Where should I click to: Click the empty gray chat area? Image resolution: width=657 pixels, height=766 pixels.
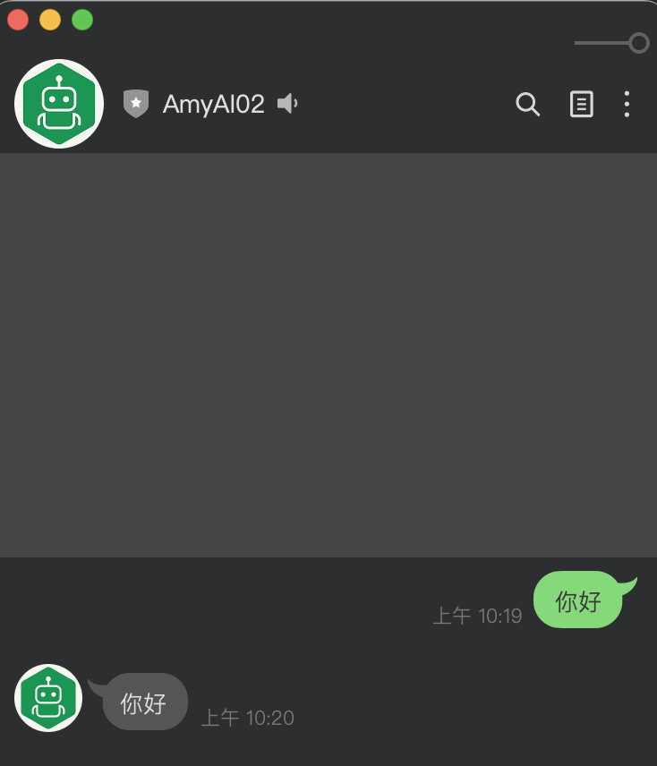pyautogui.click(x=328, y=355)
